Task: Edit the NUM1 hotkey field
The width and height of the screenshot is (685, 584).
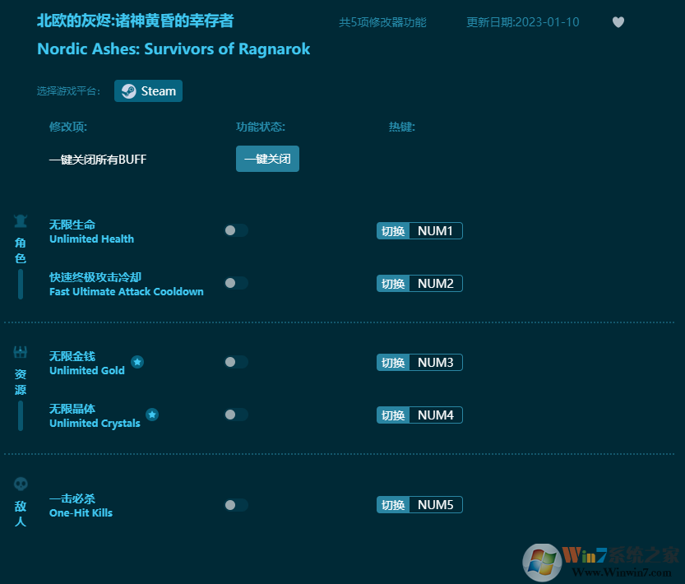Action: [436, 231]
